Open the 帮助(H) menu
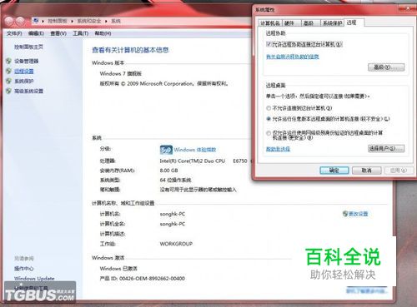This screenshot has height=307, width=417. coord(103,33)
